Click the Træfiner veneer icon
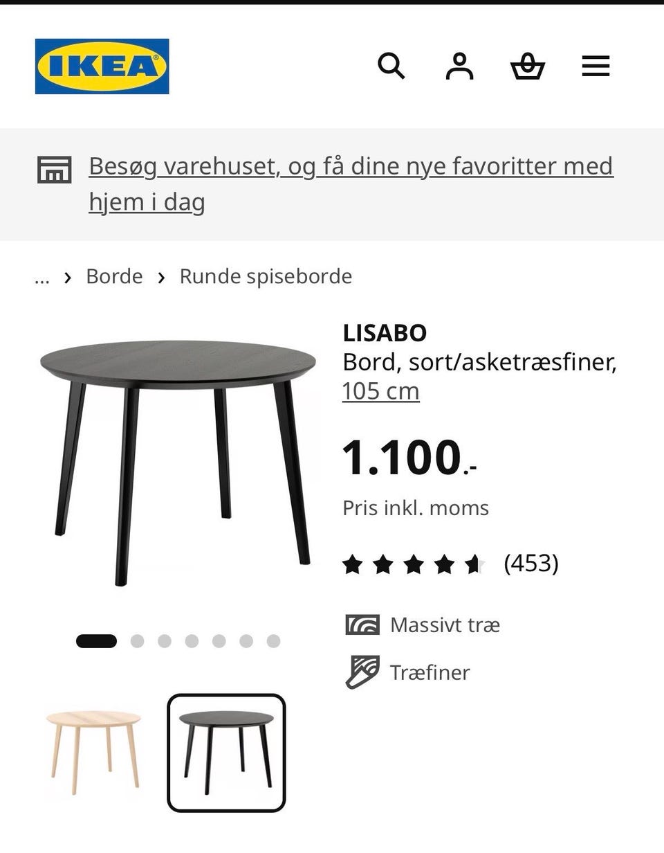 tap(362, 672)
